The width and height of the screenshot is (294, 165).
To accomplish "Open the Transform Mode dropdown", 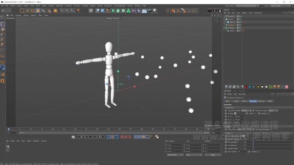I will pyautogui.click(x=246, y=110).
